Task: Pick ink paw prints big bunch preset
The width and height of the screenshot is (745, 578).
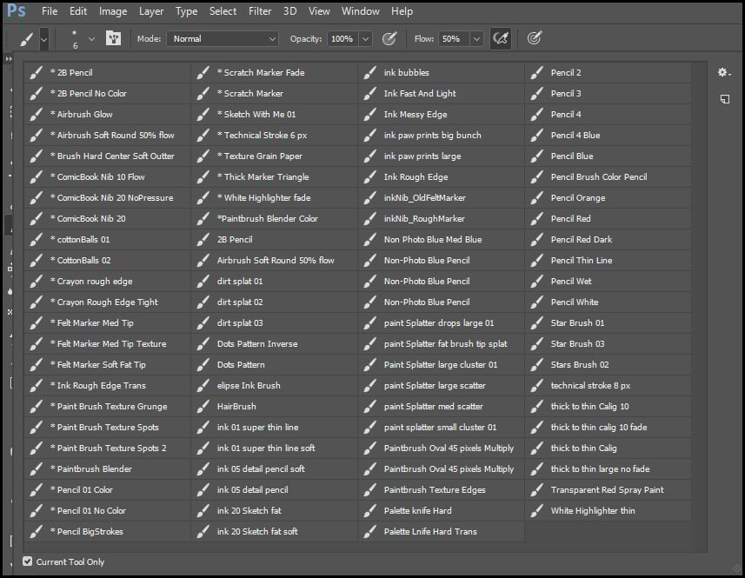Action: tap(441, 136)
